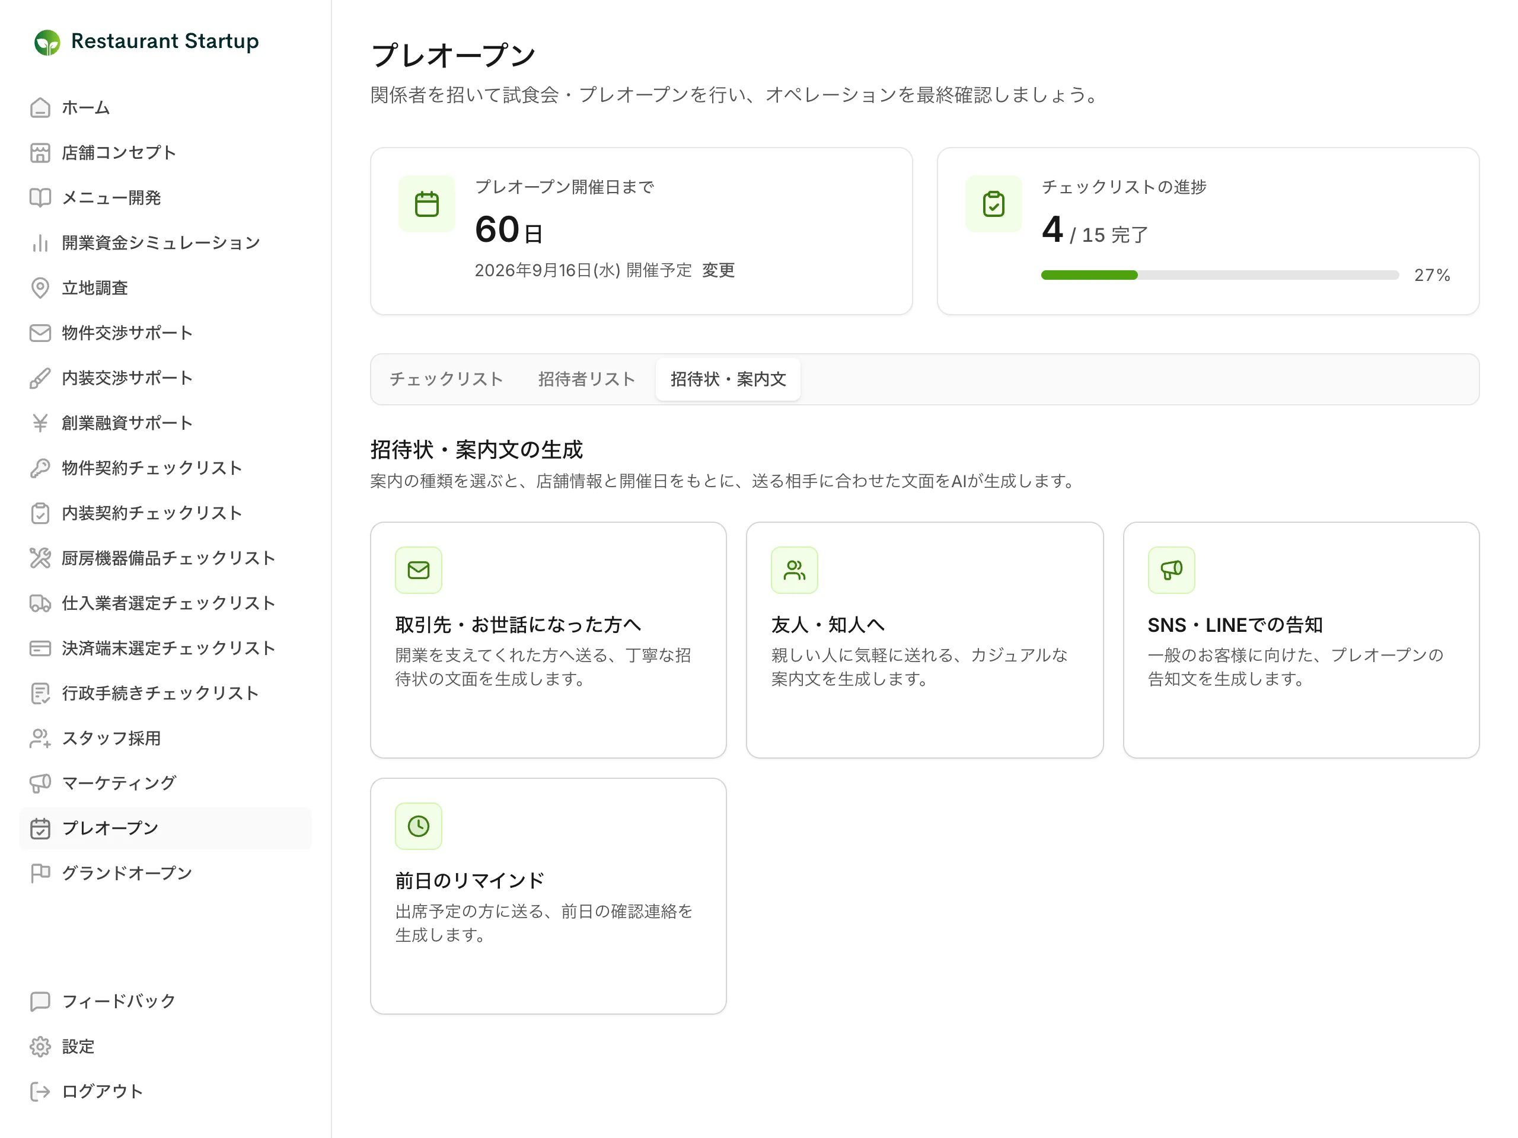This screenshot has width=1518, height=1138.
Task: Open 店舗コンセプト in the sidebar
Action: 165,153
